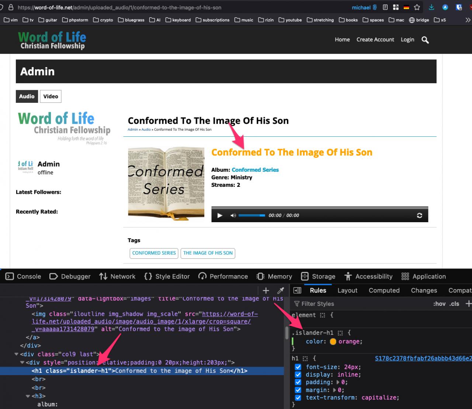Open the browser downloads arrow icon
This screenshot has height=409, width=472.
[431, 7]
